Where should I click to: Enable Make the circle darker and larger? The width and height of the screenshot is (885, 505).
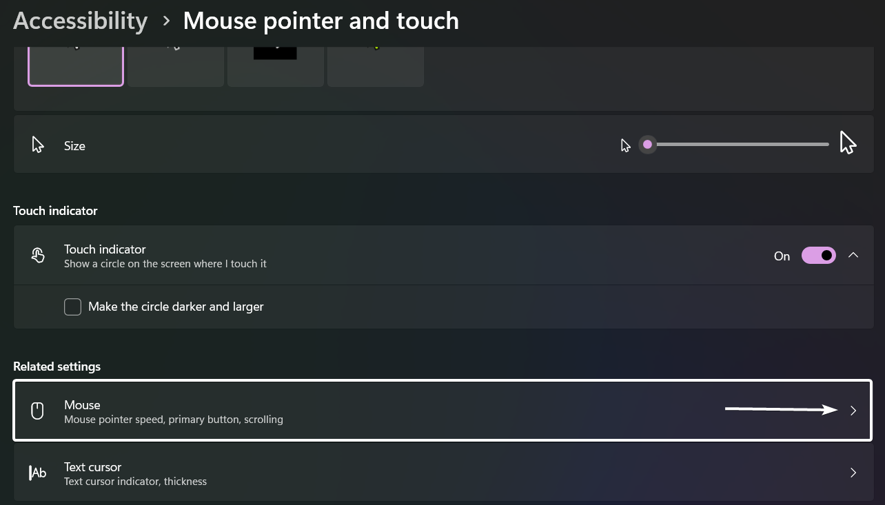pyautogui.click(x=72, y=307)
